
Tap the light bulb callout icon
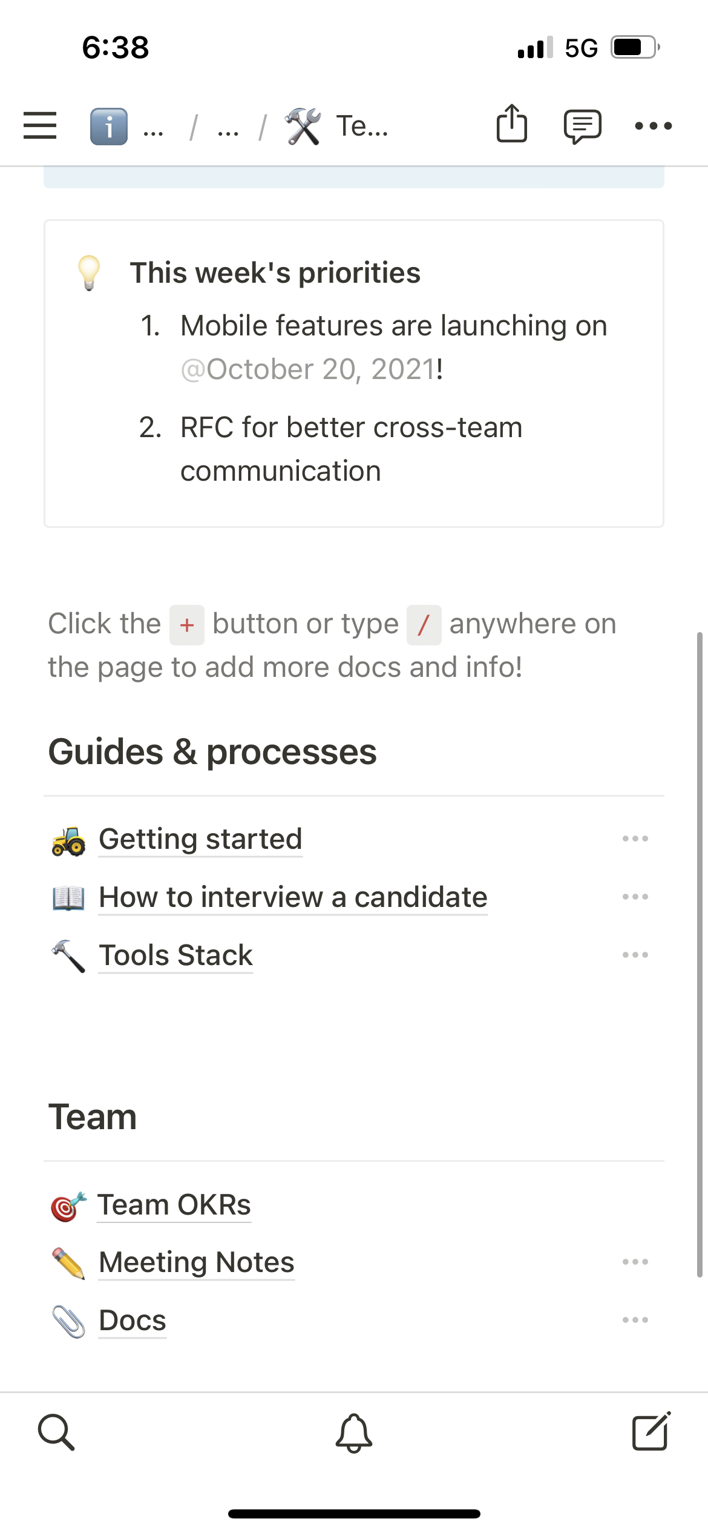89,272
